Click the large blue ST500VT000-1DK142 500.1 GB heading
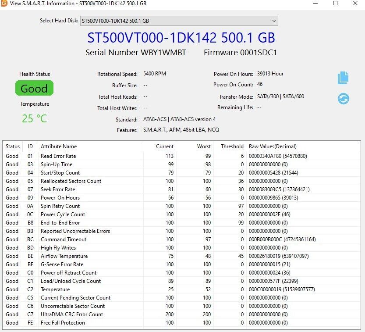365x332 pixels. click(181, 38)
